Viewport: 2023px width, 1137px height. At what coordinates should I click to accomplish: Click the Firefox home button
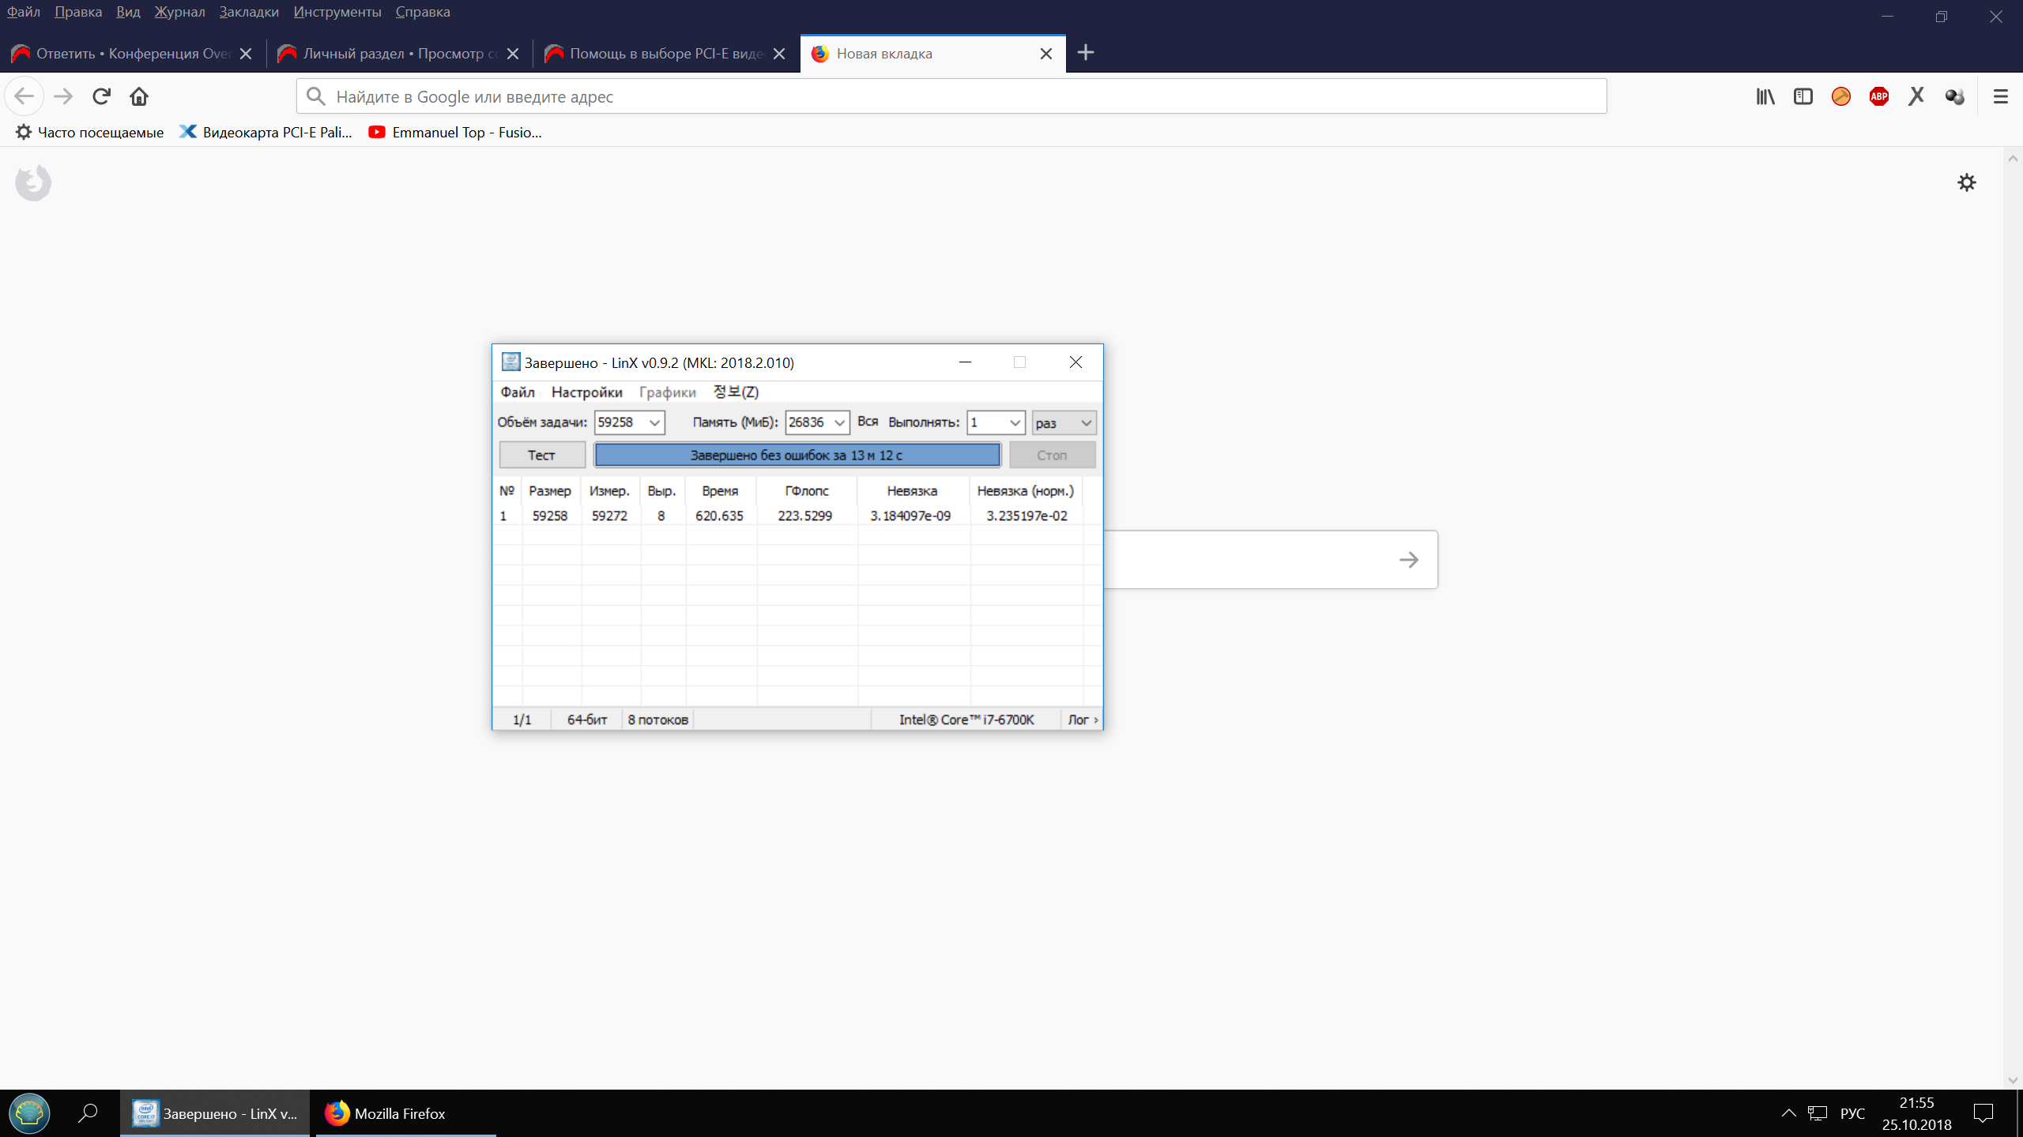[x=139, y=96]
